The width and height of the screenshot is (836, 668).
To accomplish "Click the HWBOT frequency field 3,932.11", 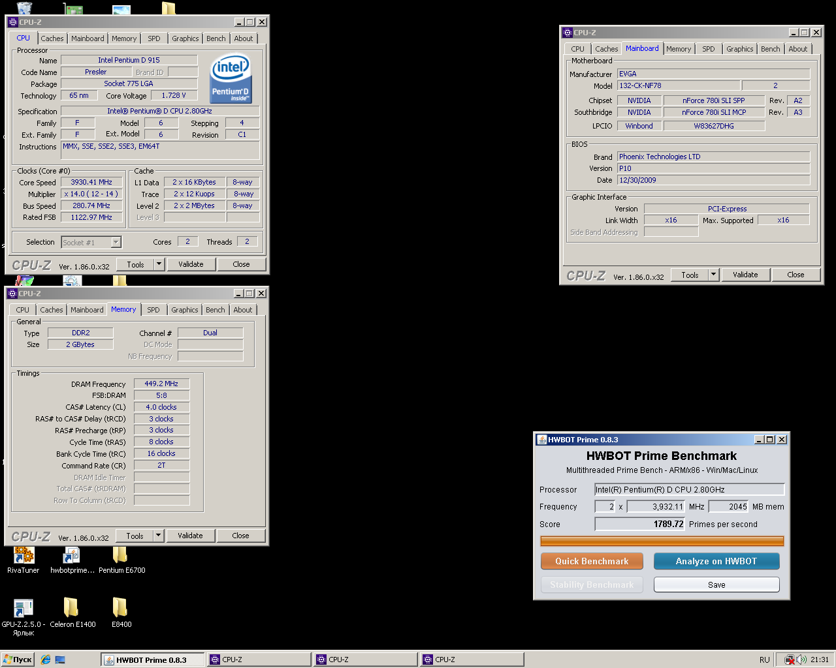I will tap(656, 506).
